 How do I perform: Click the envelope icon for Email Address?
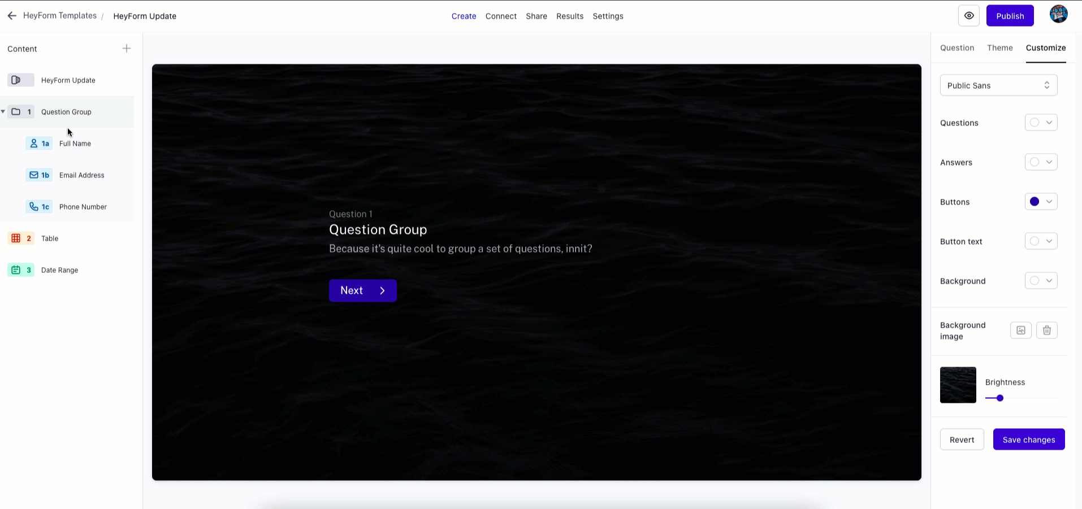coord(34,175)
